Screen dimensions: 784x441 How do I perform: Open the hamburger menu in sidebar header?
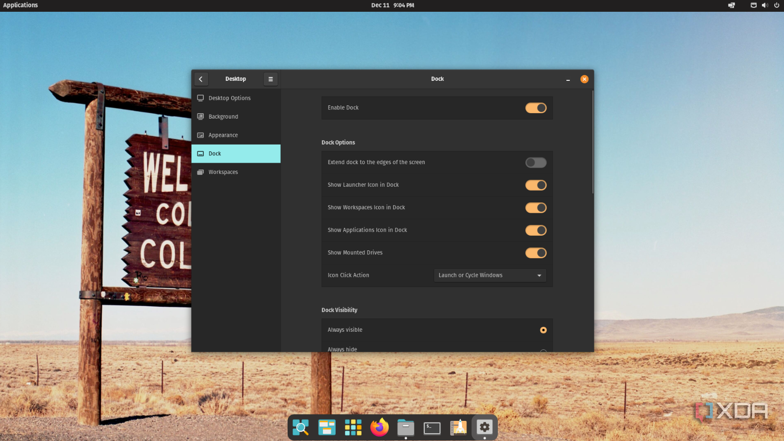(270, 79)
